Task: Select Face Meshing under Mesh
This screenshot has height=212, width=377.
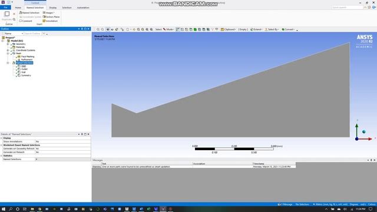Action: click(x=28, y=57)
